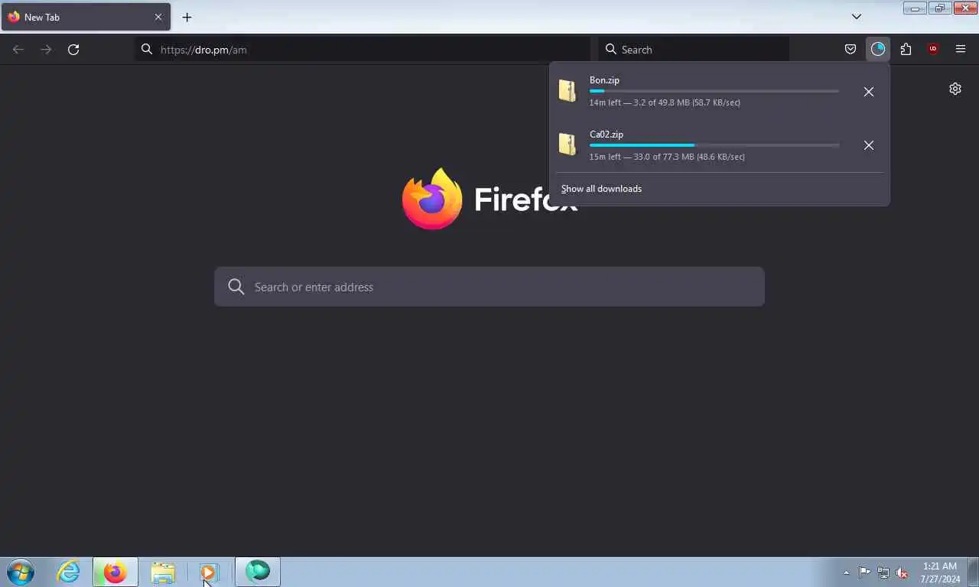Launch Internet Explorer from taskbar
Image resolution: width=979 pixels, height=587 pixels.
(x=68, y=572)
